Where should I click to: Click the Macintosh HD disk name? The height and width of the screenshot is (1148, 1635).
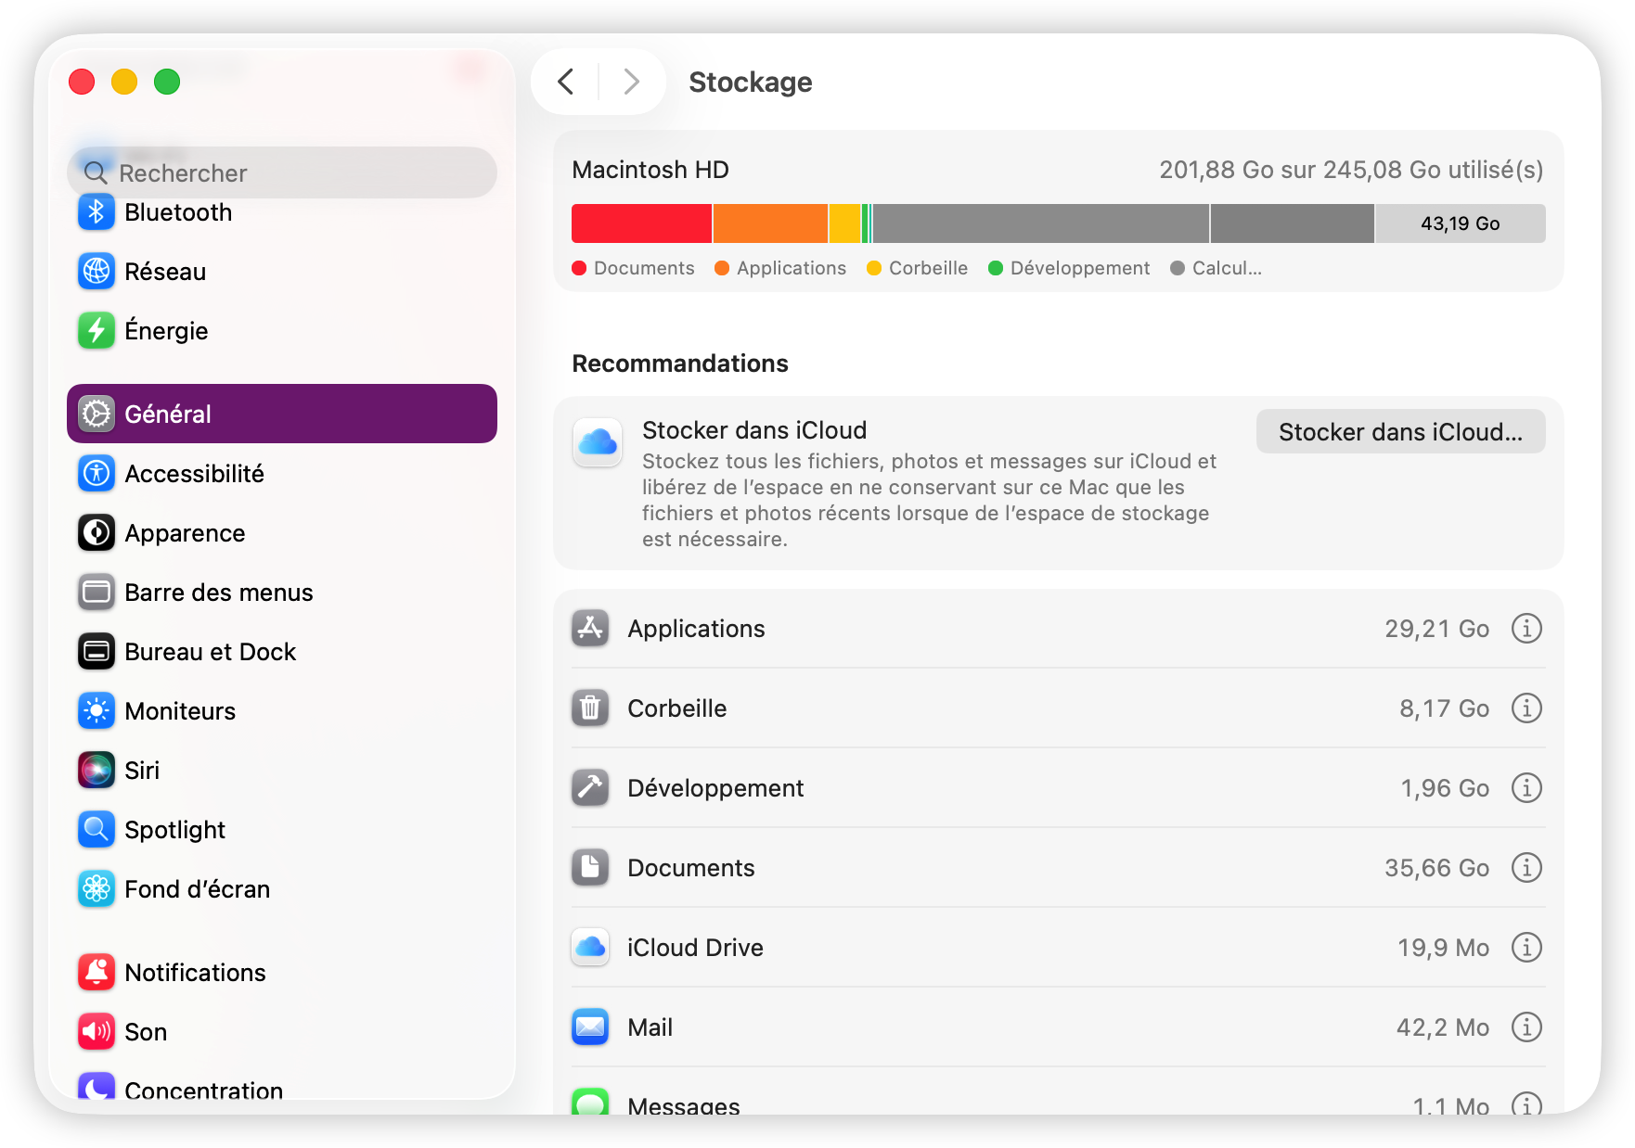[x=650, y=170]
